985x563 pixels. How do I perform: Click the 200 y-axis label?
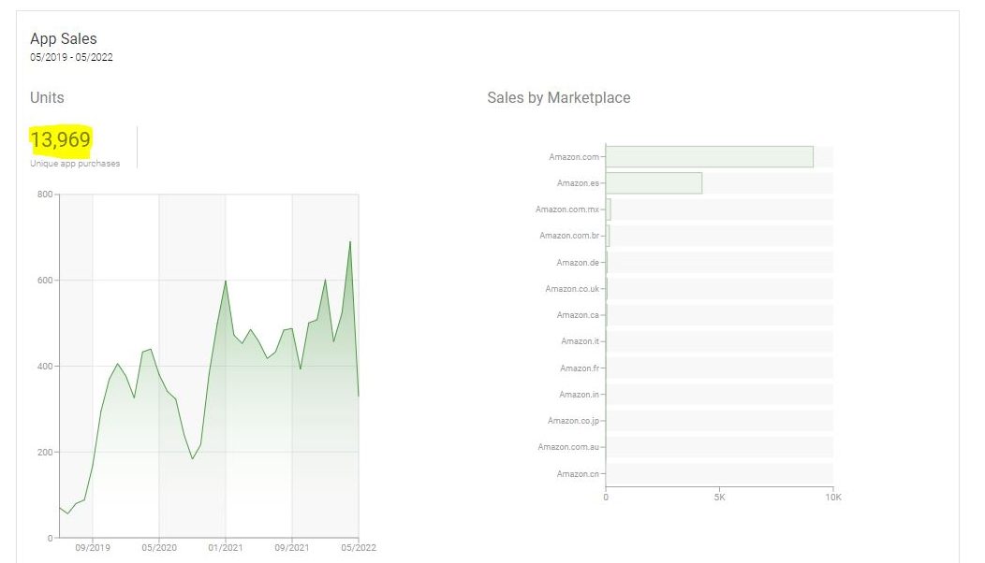tap(45, 453)
